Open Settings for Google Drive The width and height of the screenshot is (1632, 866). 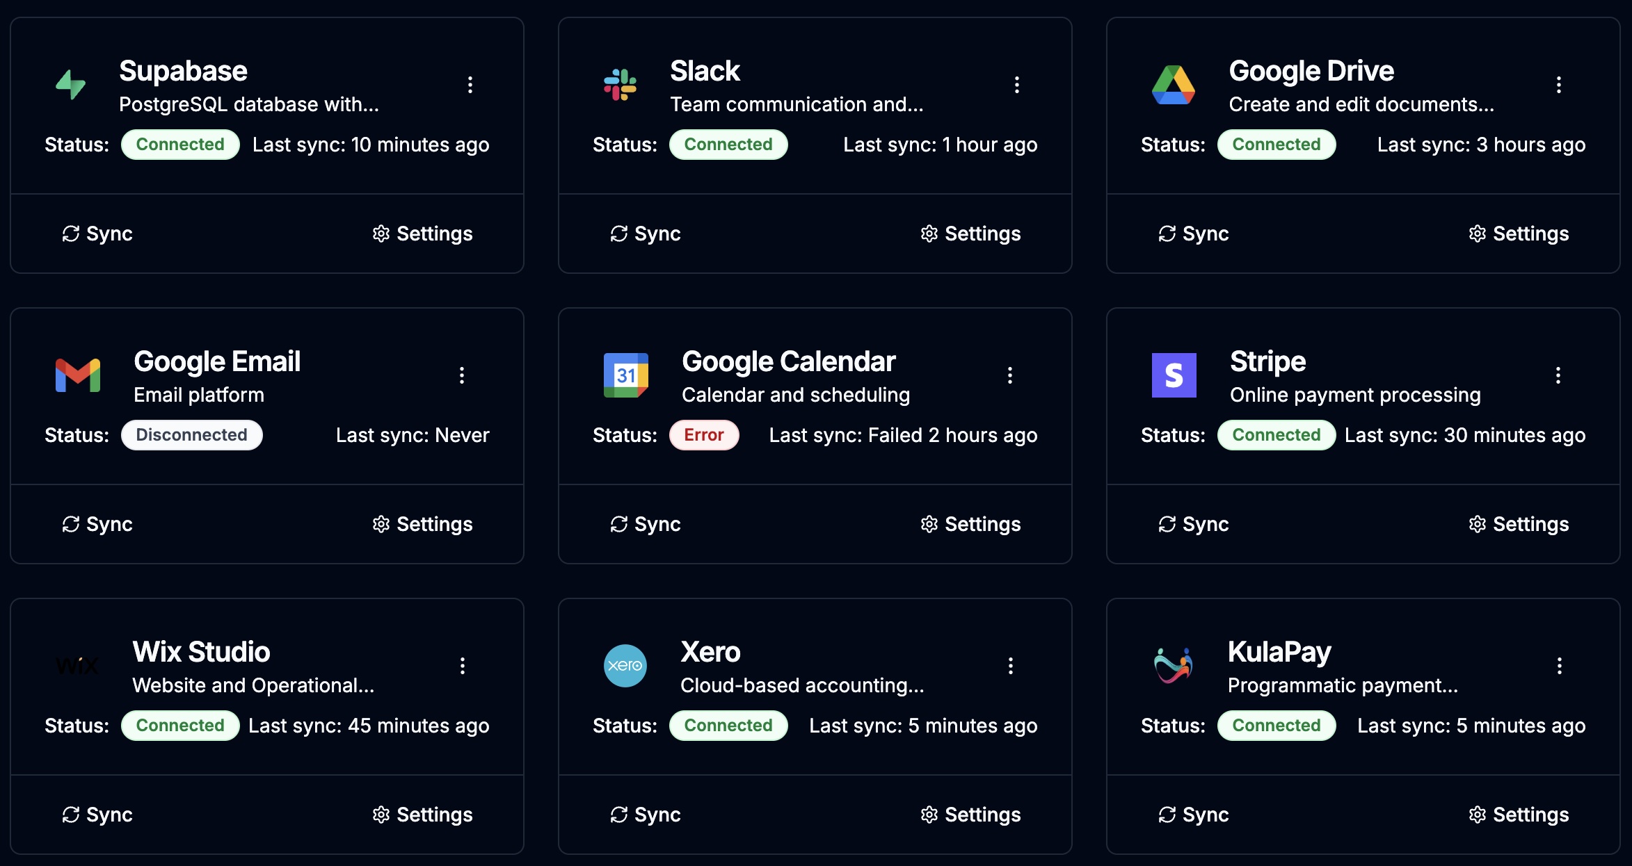(1519, 234)
